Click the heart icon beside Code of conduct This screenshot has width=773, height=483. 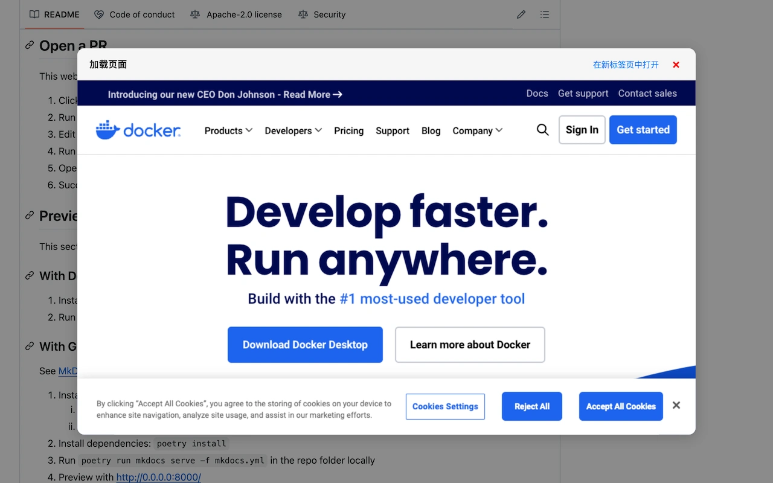[x=98, y=14]
